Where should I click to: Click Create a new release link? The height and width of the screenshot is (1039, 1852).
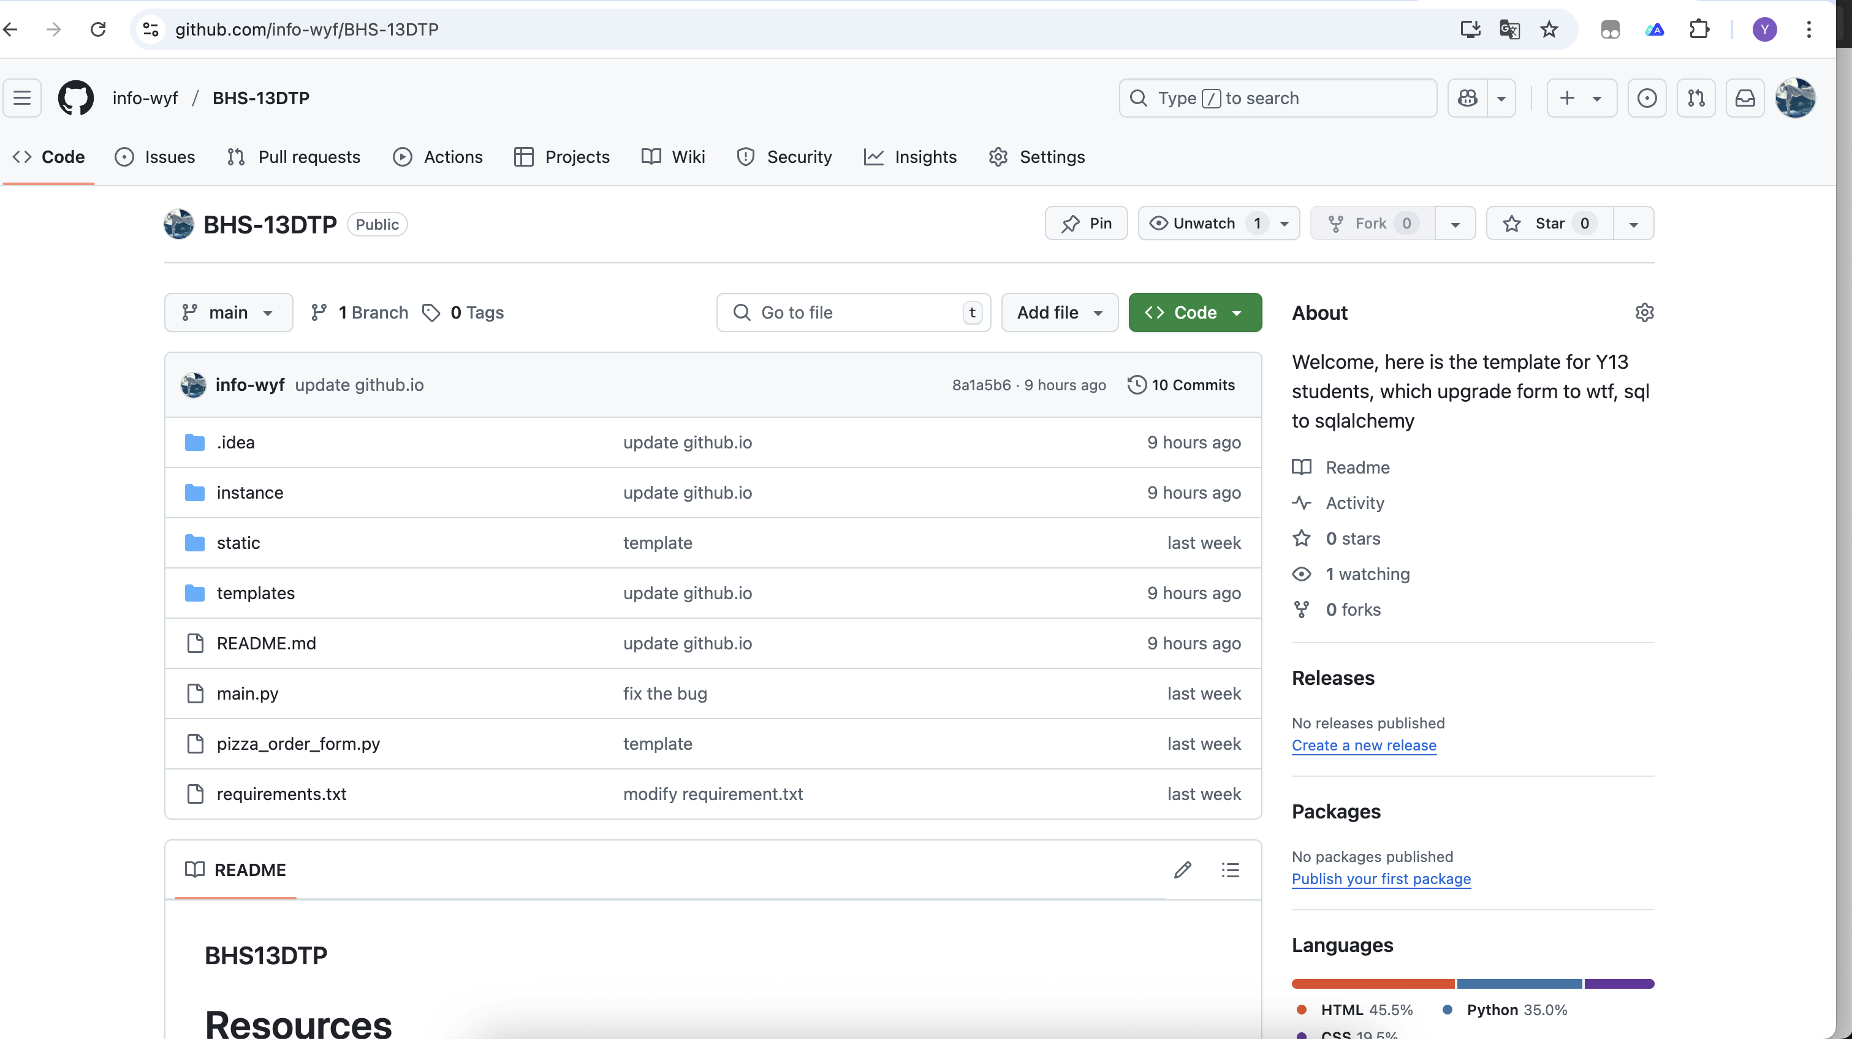coord(1364,745)
